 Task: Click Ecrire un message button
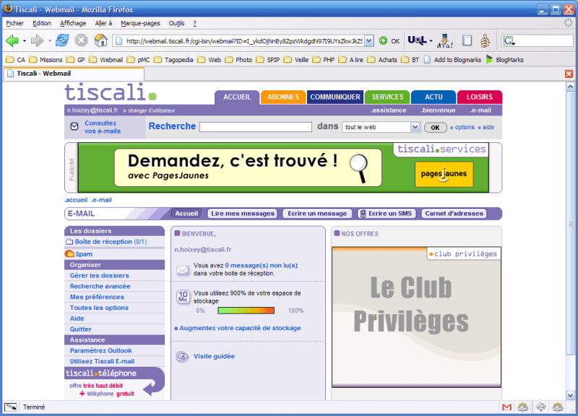(317, 213)
